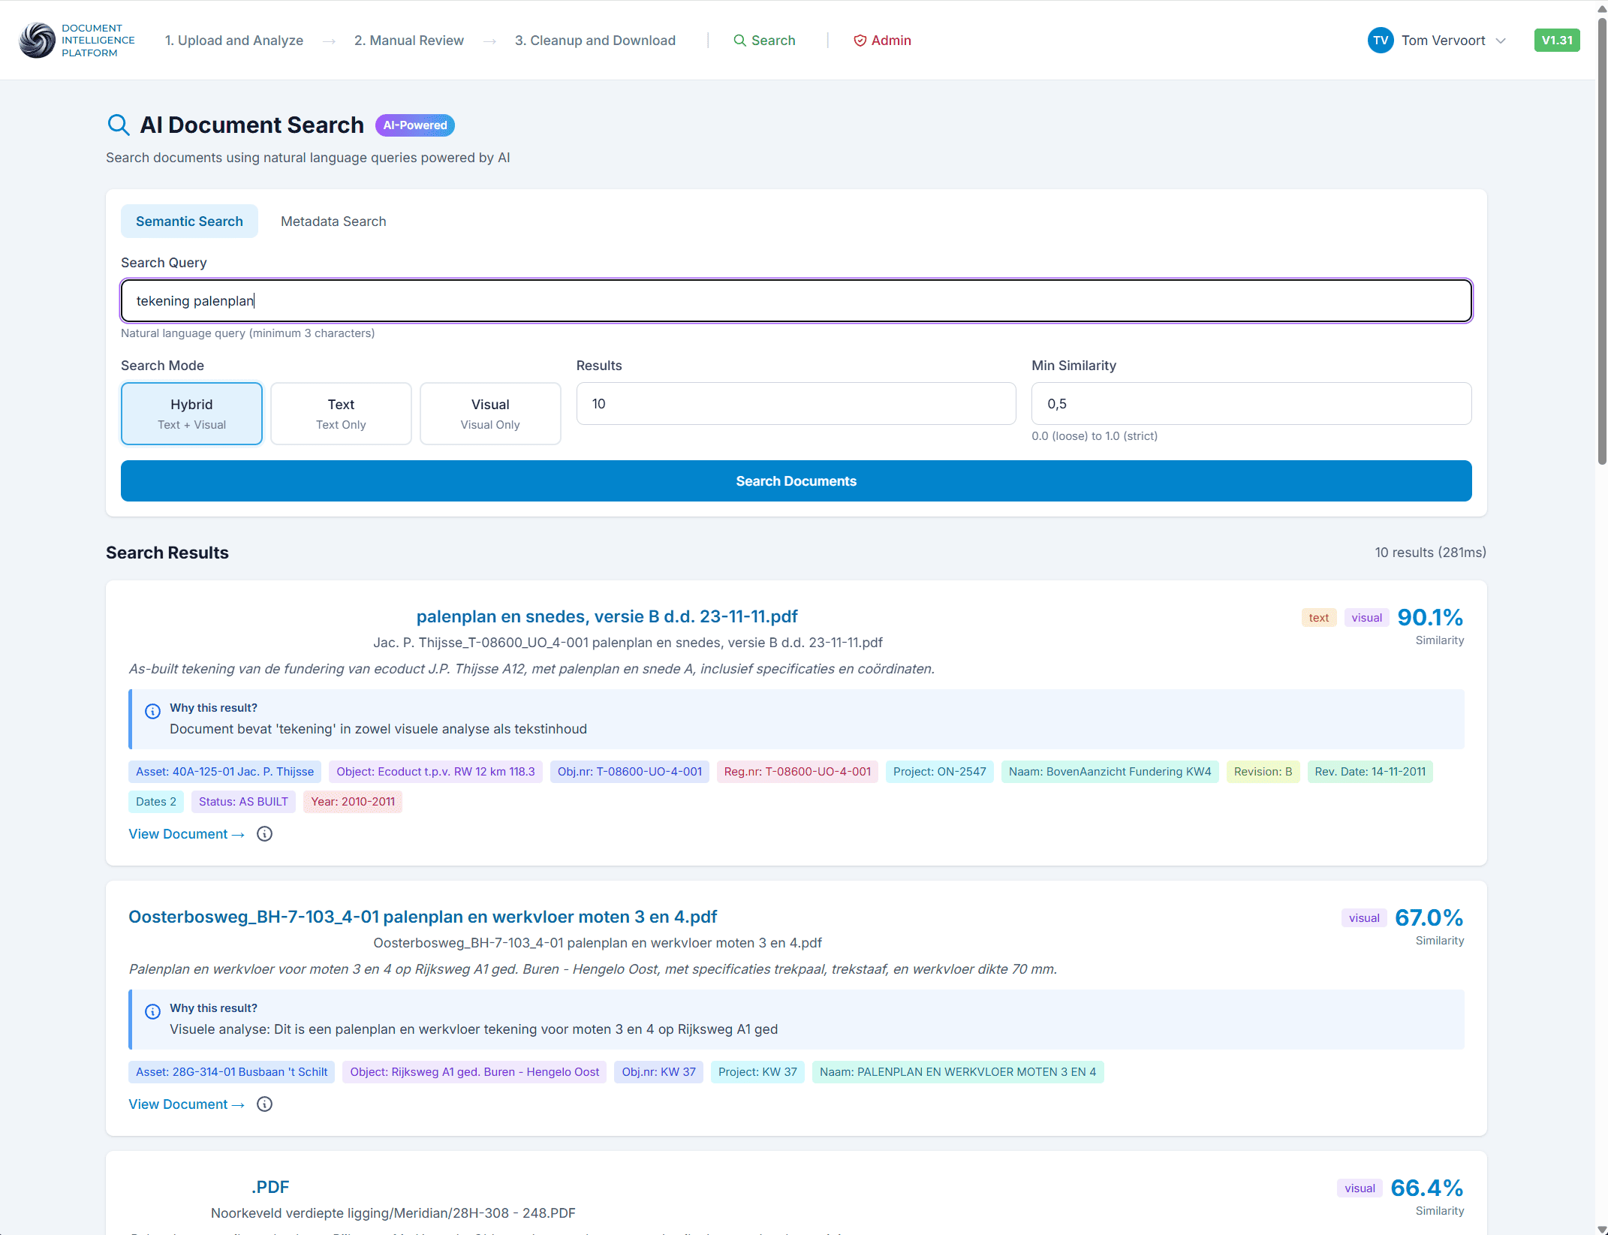
Task: Click the info icon beside 'Why this result?' on palenplan result
Action: (x=153, y=711)
